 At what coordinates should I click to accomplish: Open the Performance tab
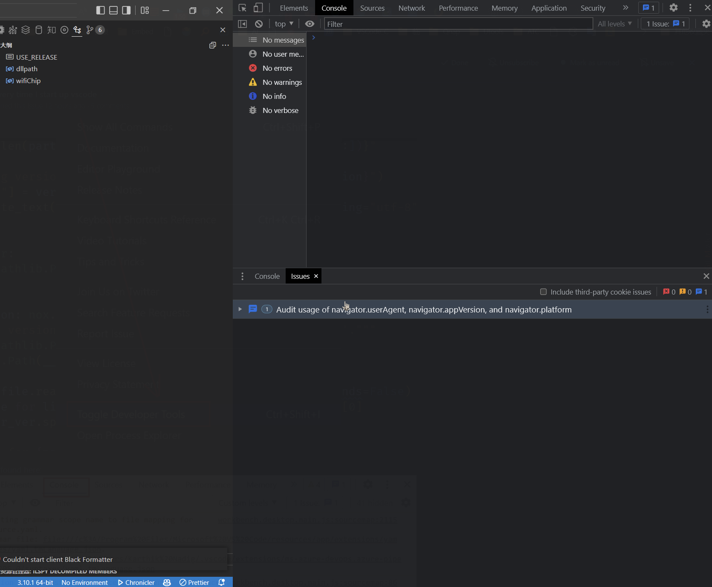pos(458,8)
